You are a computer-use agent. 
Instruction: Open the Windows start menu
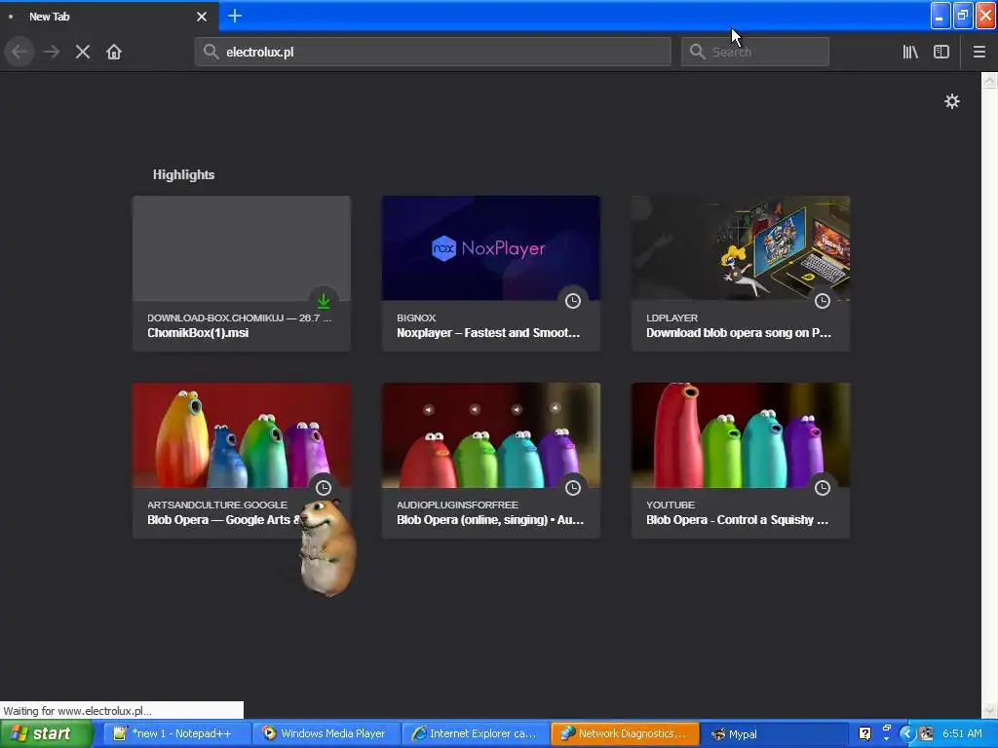click(x=45, y=733)
